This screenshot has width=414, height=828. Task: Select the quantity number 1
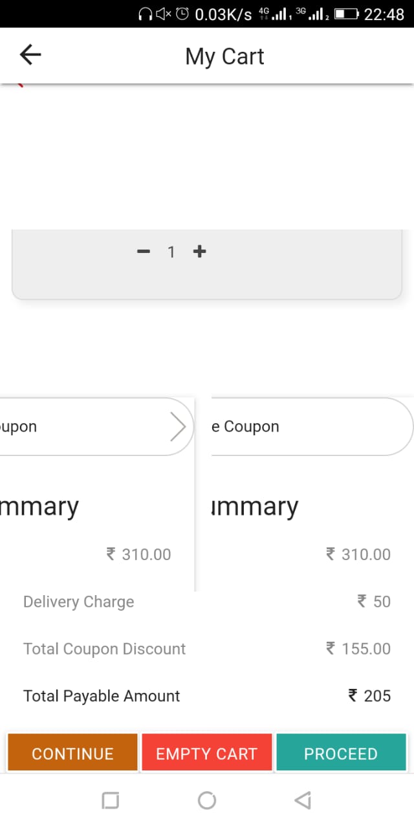tap(171, 252)
